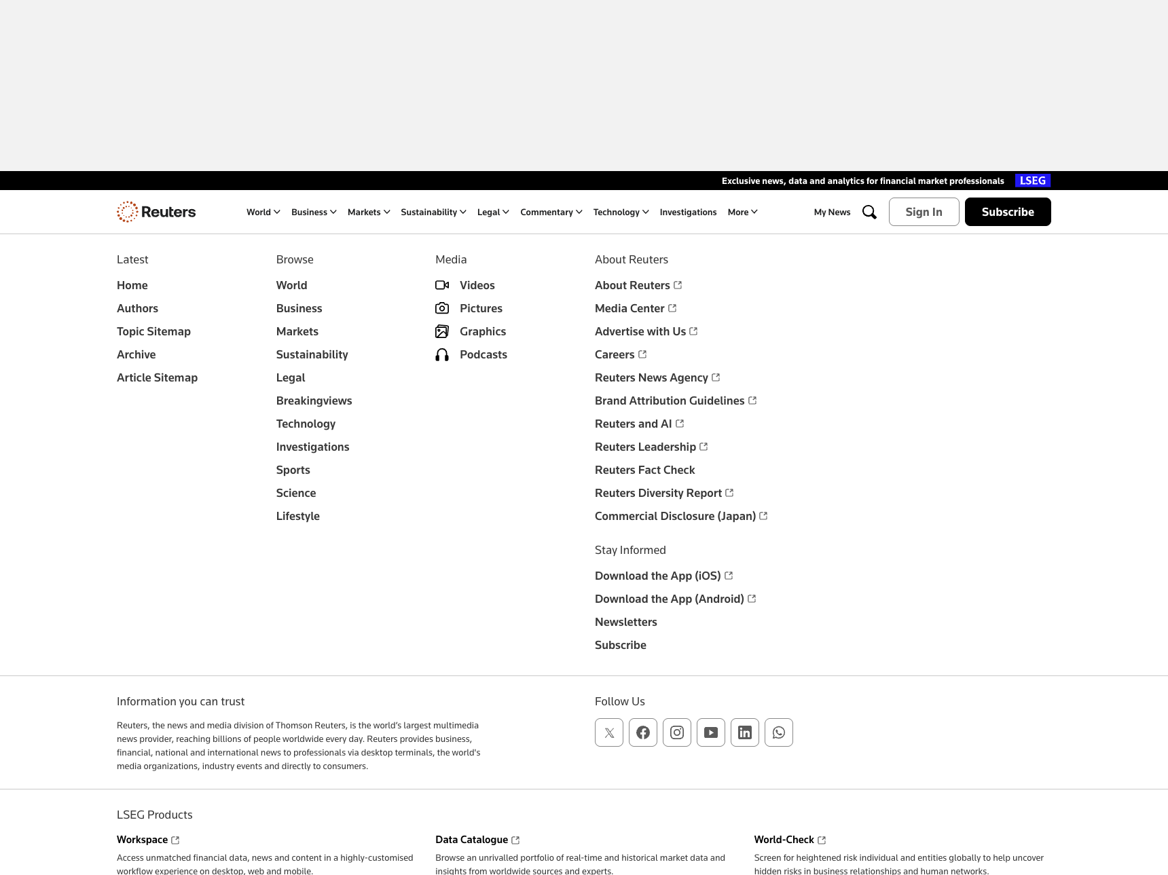Open Investigations in the top navigation
Viewport: 1168px width, 875px height.
(x=688, y=212)
